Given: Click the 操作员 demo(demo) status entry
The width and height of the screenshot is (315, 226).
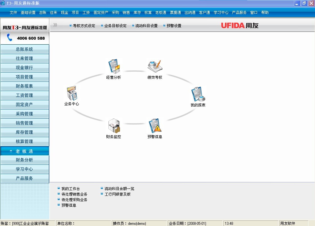Looking at the screenshot, I should pyautogui.click(x=139, y=223).
